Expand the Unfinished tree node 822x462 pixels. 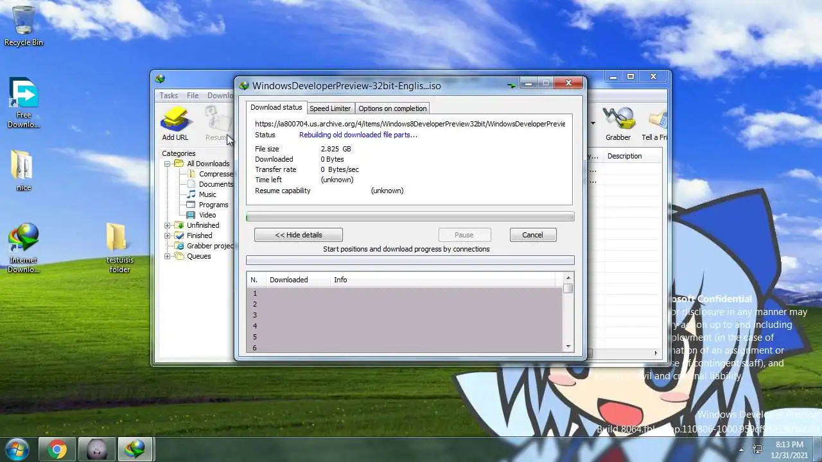(168, 225)
